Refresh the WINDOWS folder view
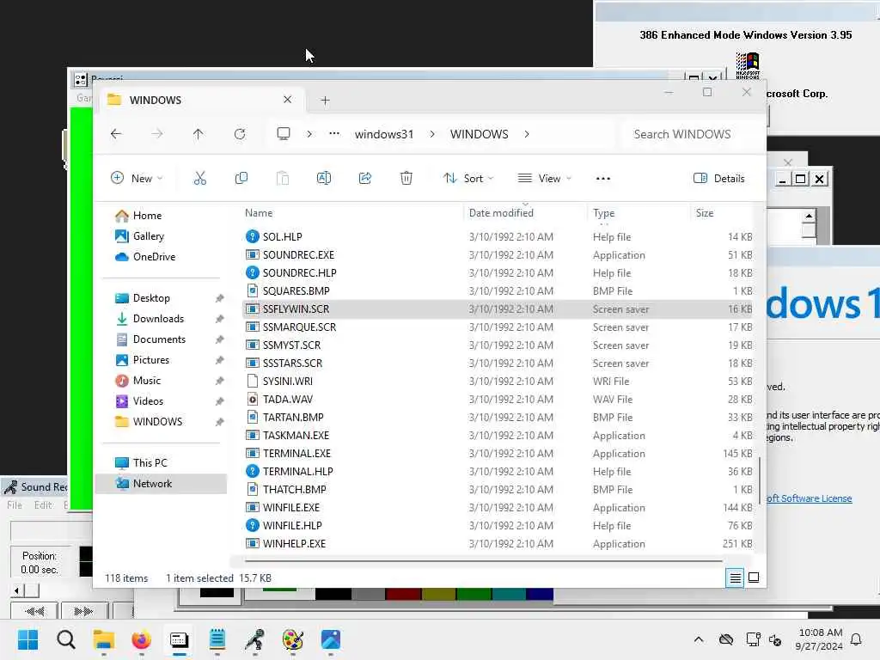 pyautogui.click(x=240, y=134)
